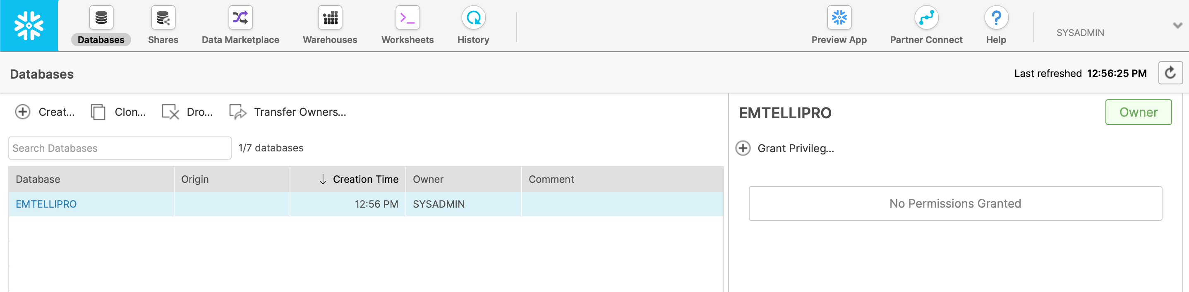Click the Preview App label
This screenshot has height=292, width=1189.
[x=839, y=40]
